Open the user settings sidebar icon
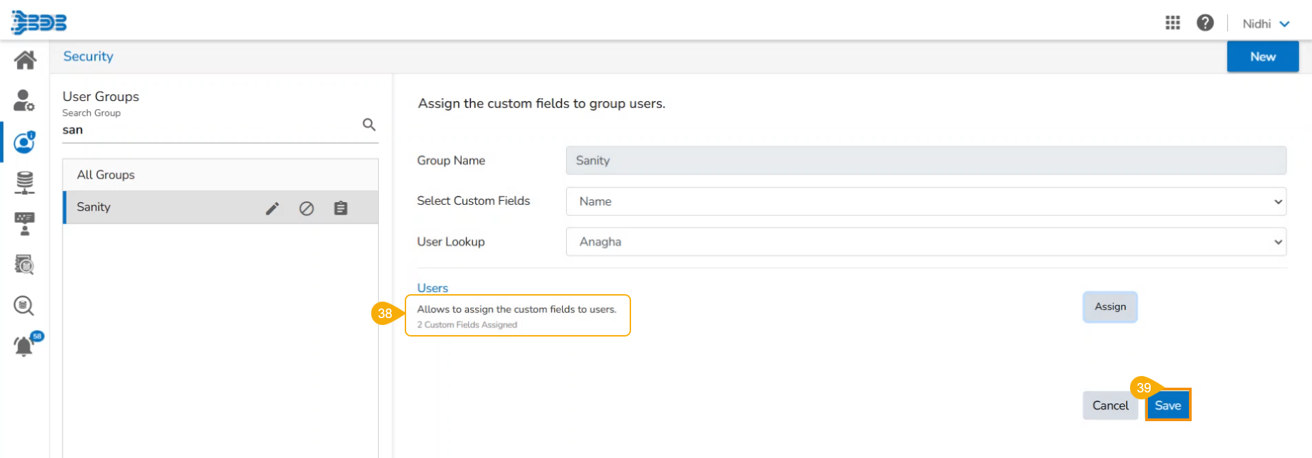 (24, 100)
